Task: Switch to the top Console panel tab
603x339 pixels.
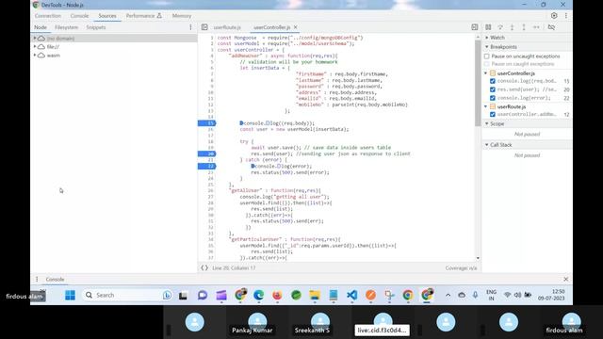Action: point(79,16)
